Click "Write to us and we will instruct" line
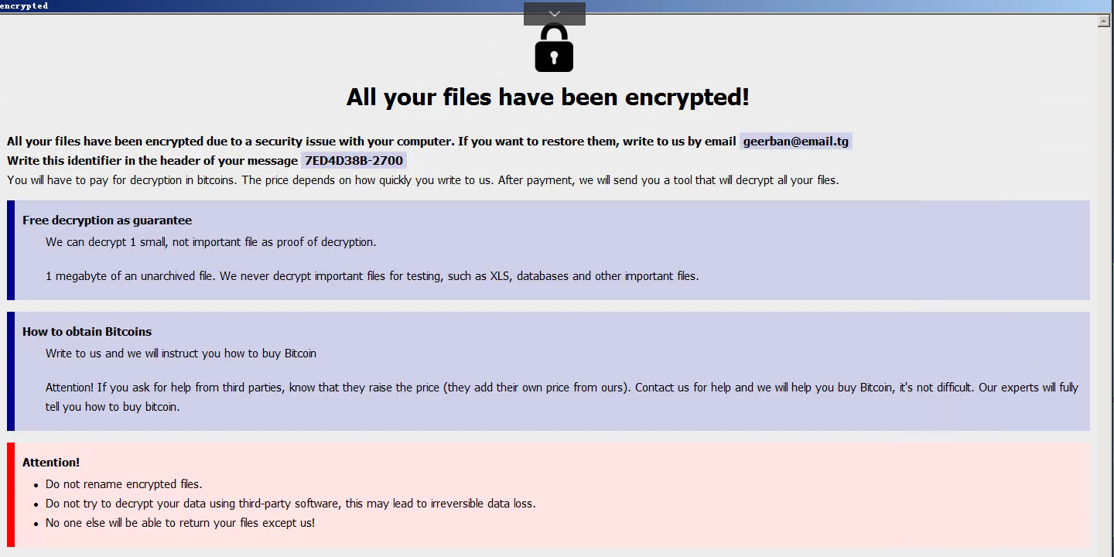The image size is (1114, 557). 181,354
